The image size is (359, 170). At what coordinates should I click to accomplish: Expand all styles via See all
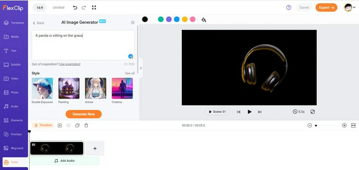point(130,73)
